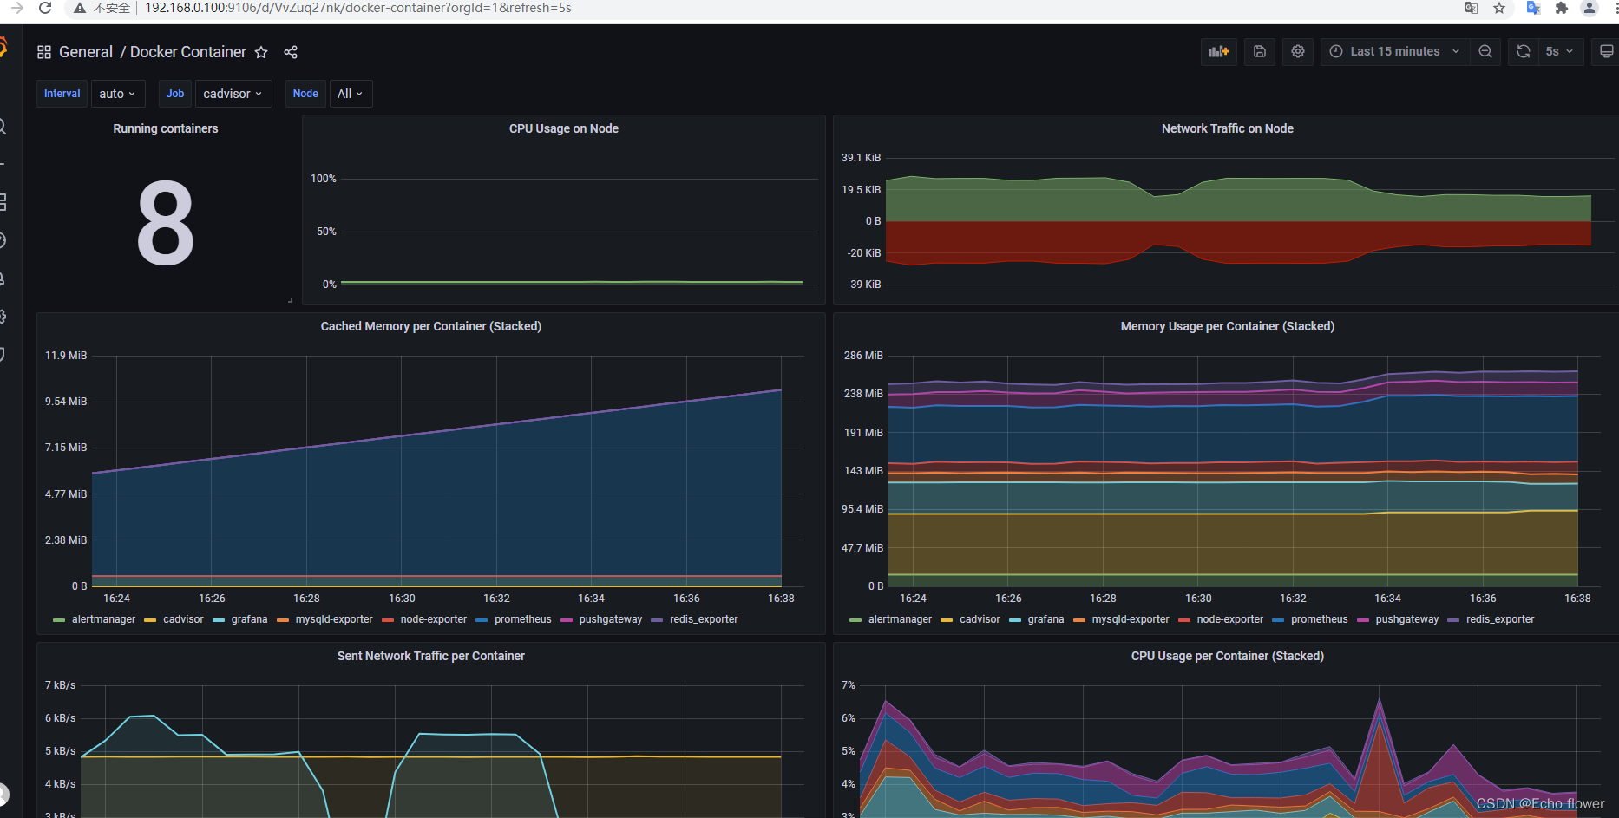This screenshot has height=818, width=1619.
Task: Click the Running containers value 8
Action: (x=166, y=222)
